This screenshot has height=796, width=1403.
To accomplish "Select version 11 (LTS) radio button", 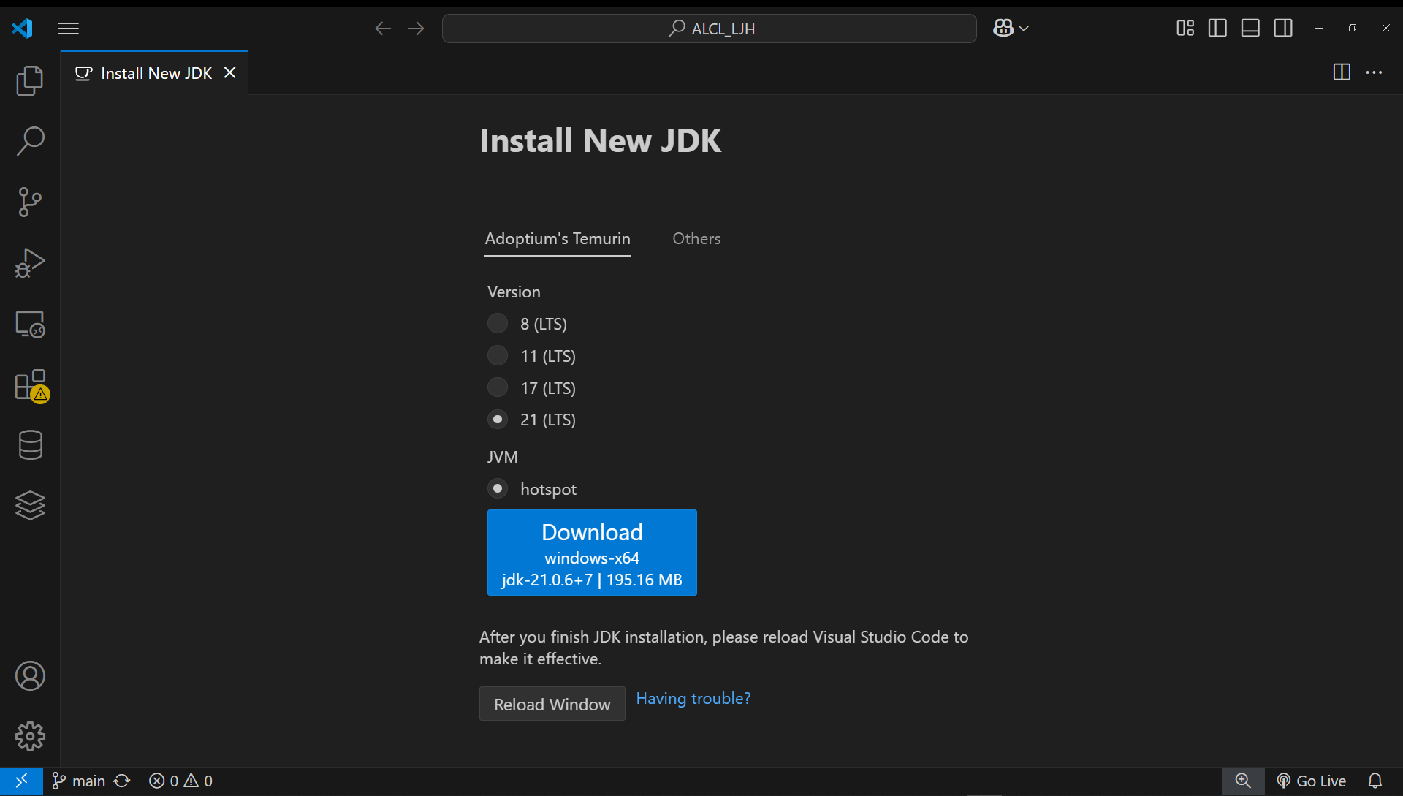I will pos(498,355).
